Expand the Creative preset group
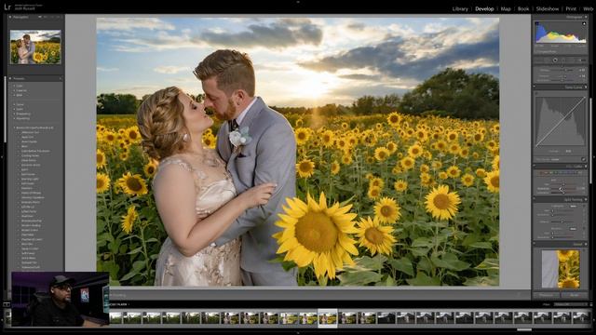This screenshot has width=596, height=335. click(x=15, y=90)
